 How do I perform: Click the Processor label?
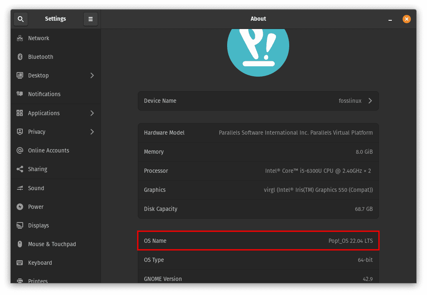156,171
